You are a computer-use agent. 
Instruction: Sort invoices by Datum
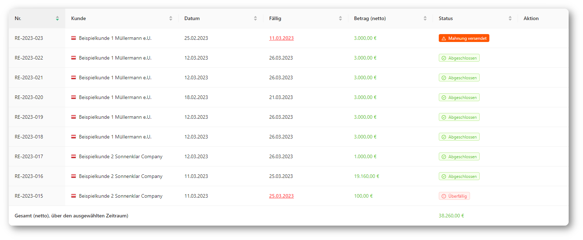pos(255,18)
